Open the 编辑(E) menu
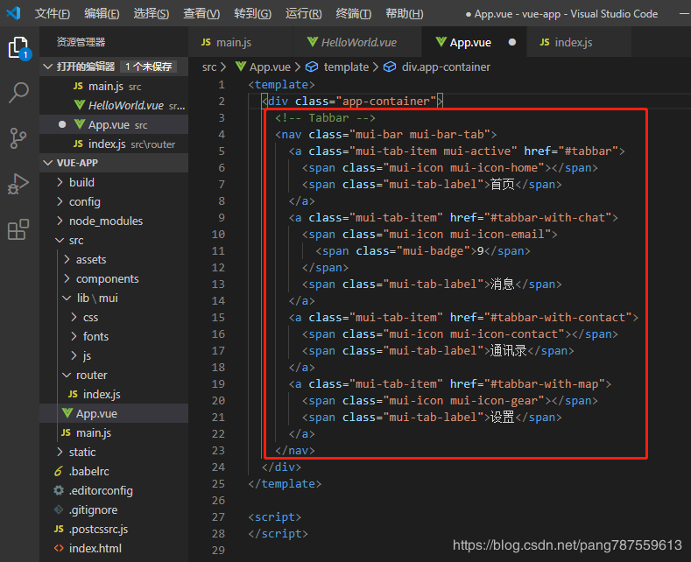Screen dimensions: 691x562 [102, 14]
